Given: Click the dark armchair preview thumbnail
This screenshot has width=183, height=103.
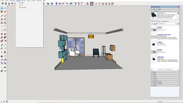Looking at the screenshot, I should [154, 15].
